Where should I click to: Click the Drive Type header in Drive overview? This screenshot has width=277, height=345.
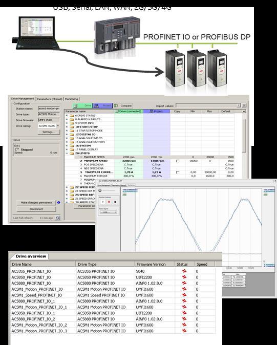(105, 264)
